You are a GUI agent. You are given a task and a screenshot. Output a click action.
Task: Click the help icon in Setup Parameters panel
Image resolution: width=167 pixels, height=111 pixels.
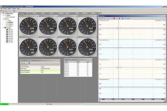click(29, 63)
